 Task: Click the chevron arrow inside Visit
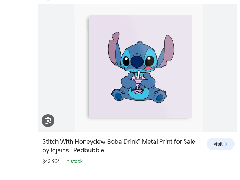(226, 144)
